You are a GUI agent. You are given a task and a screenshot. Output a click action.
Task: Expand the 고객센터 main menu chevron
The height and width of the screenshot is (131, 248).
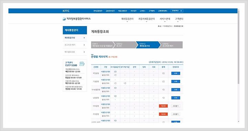(178, 21)
